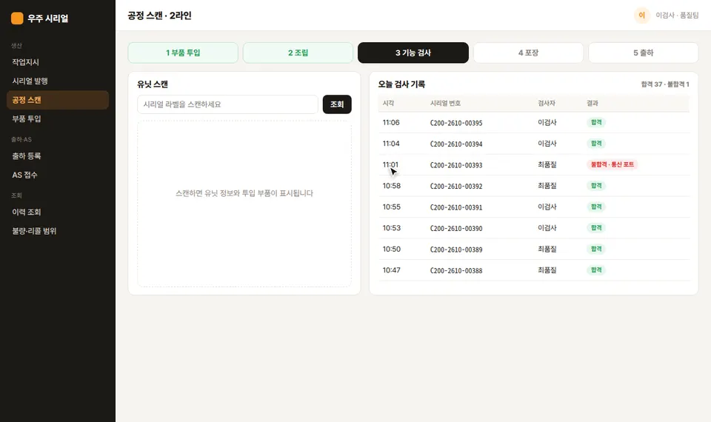Click the 합격 badge in 10:47 row

pos(596,269)
